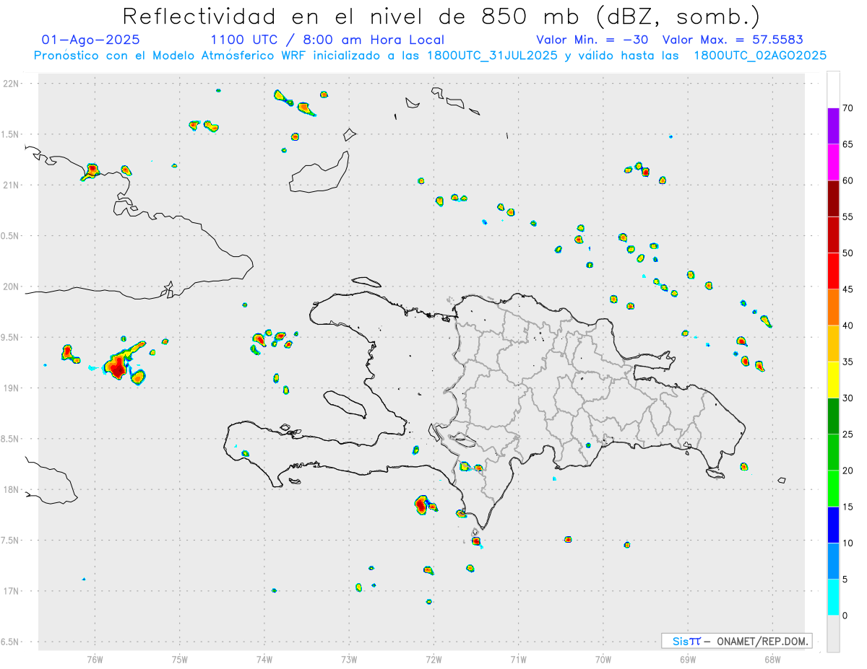Select the date text "01-Ago-2025"

pos(90,40)
